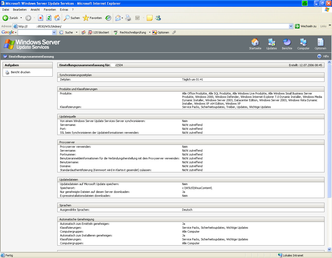Open the Rechtschreibprüfung dropdown arrow

[150, 32]
